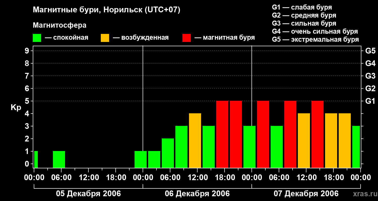The width and height of the screenshot is (378, 201).
Task: Click the 18:00 time label of 05 Декабря
Action: pyautogui.click(x=116, y=178)
